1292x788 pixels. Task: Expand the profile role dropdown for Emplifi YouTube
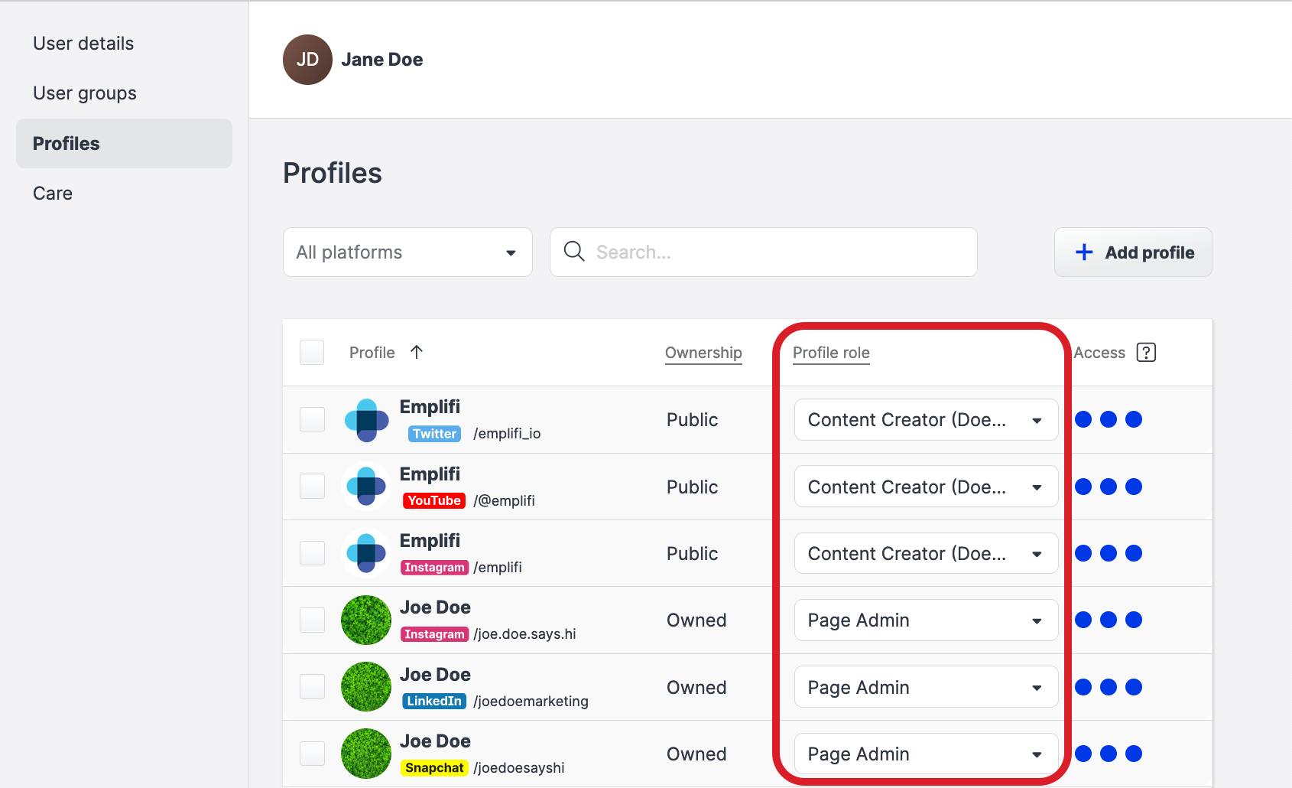pyautogui.click(x=926, y=487)
